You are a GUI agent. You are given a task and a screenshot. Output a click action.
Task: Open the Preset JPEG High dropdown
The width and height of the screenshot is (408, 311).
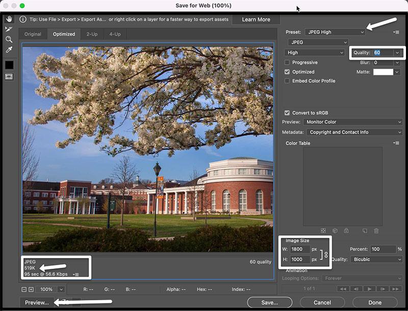[336, 32]
